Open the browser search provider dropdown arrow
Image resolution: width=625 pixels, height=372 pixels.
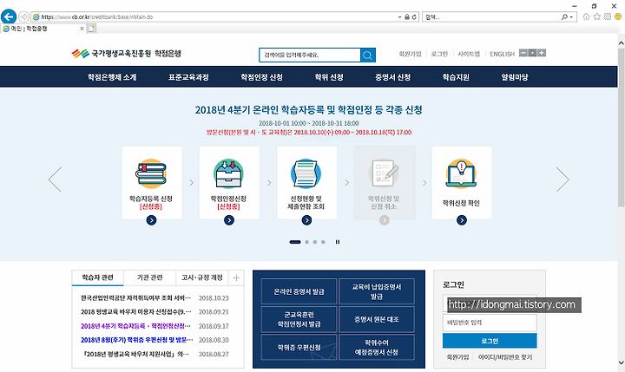[x=571, y=17]
